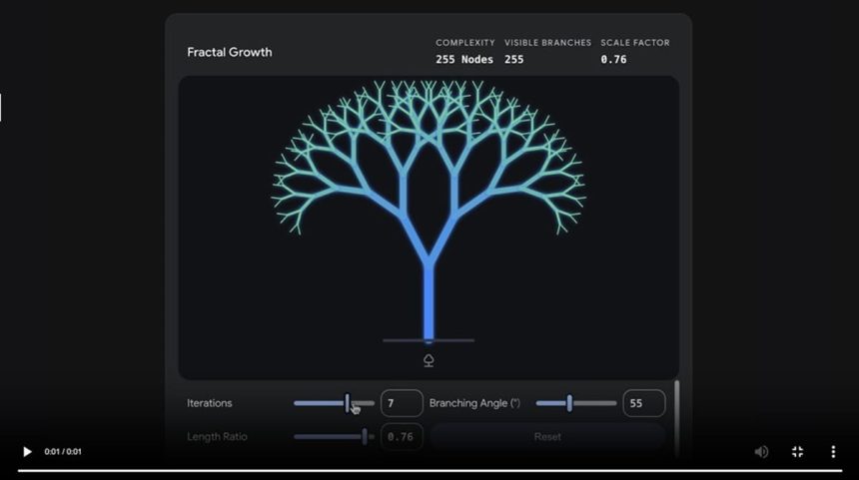Click the 0:01 / 0:01 time display

63,452
